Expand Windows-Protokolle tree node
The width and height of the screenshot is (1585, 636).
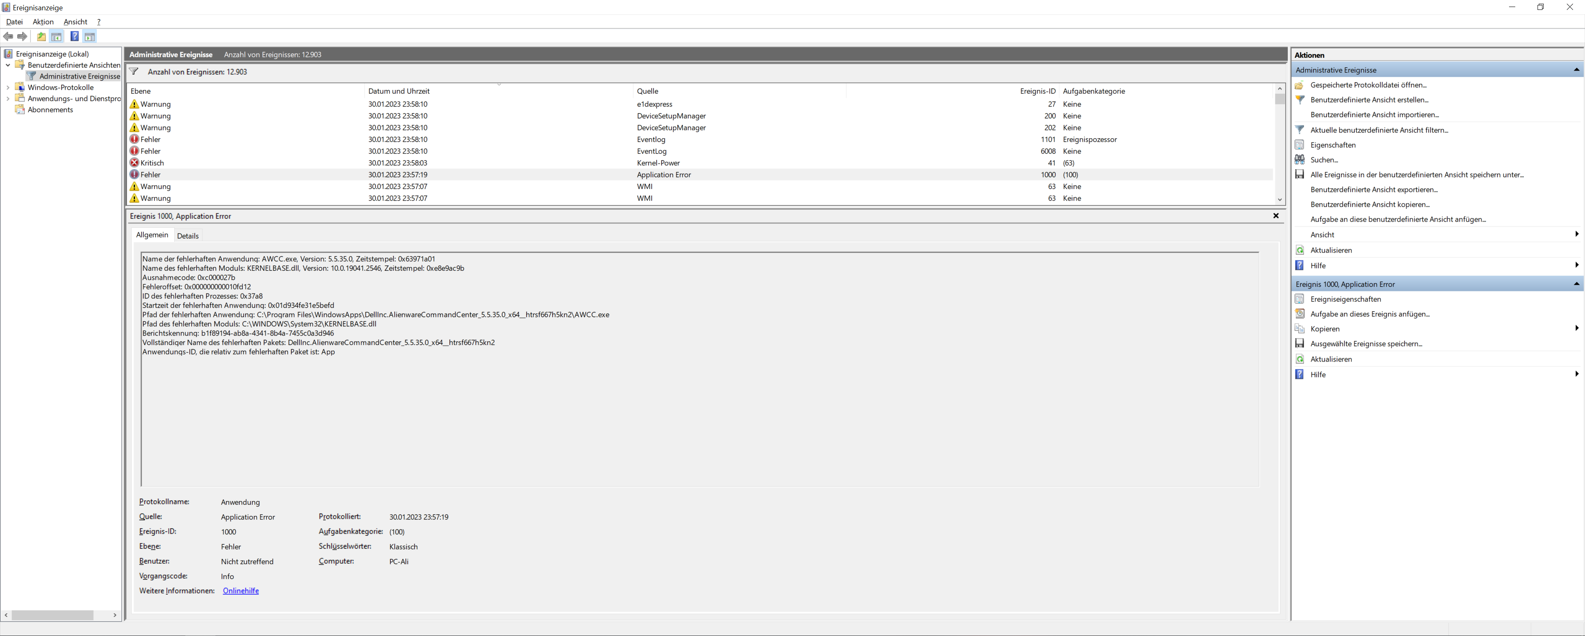pos(8,87)
